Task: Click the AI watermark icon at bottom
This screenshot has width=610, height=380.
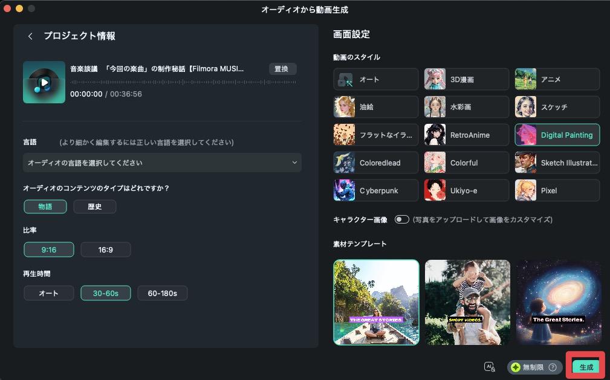Action: (x=490, y=367)
